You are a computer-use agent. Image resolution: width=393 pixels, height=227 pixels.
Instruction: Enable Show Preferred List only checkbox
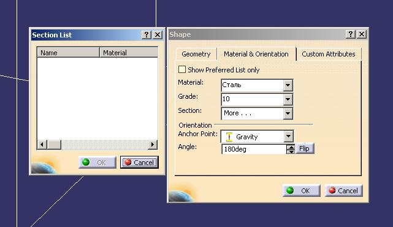(x=182, y=69)
